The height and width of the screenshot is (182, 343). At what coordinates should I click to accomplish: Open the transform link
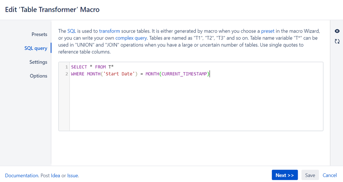[110, 31]
